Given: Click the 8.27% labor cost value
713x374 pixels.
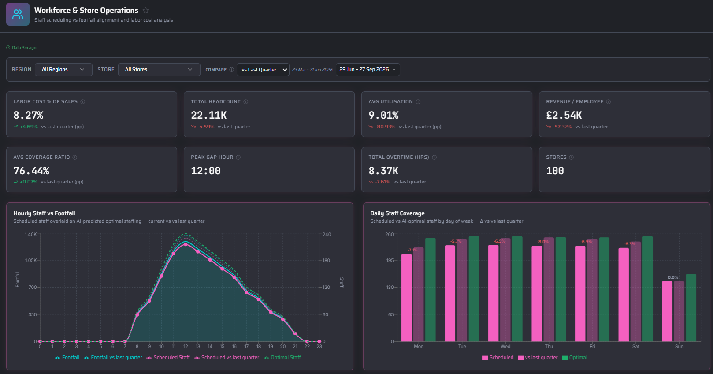Looking at the screenshot, I should coord(28,116).
